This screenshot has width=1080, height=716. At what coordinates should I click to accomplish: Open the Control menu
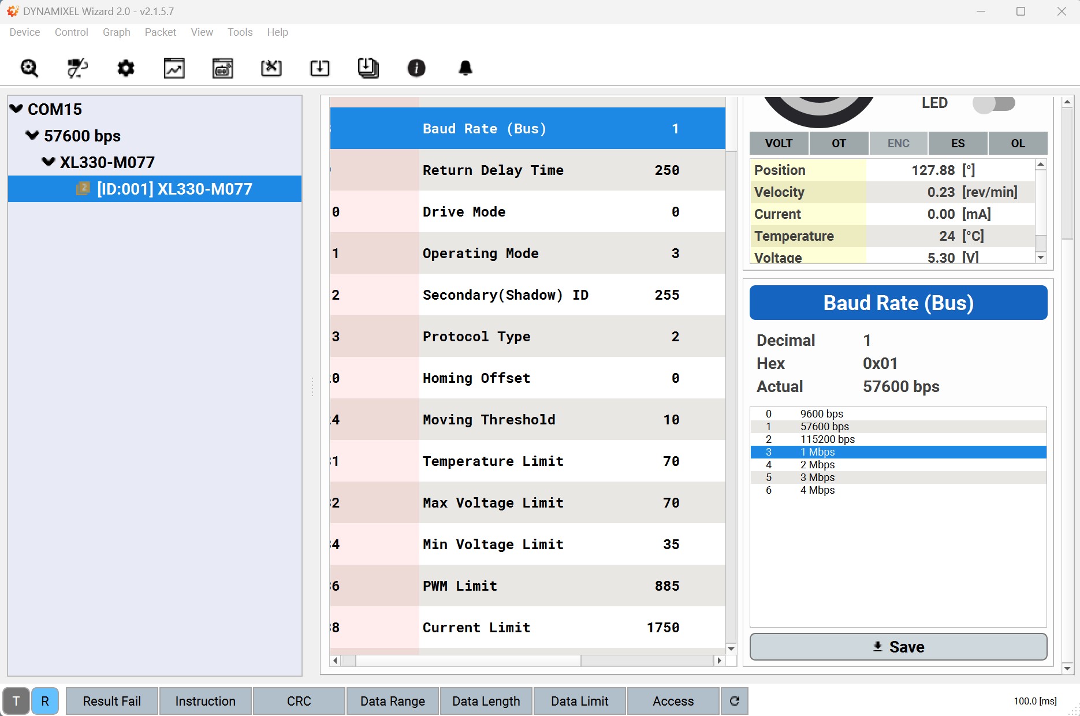(72, 32)
